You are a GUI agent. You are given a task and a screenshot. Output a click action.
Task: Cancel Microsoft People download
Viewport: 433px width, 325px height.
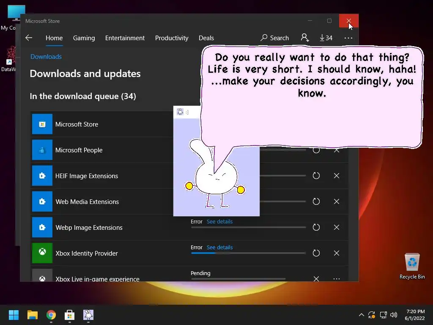click(336, 150)
